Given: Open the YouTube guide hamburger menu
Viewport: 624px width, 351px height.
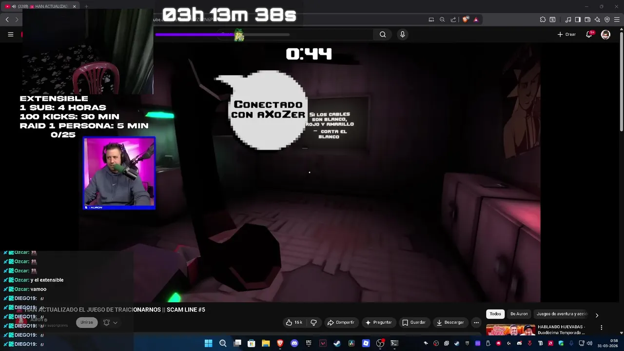Looking at the screenshot, I should (x=10, y=34).
